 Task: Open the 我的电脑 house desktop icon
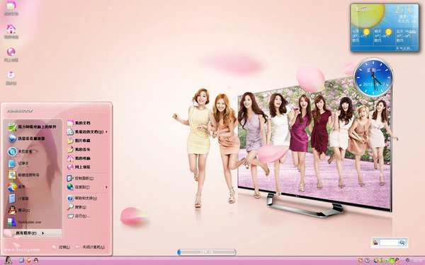(11, 31)
